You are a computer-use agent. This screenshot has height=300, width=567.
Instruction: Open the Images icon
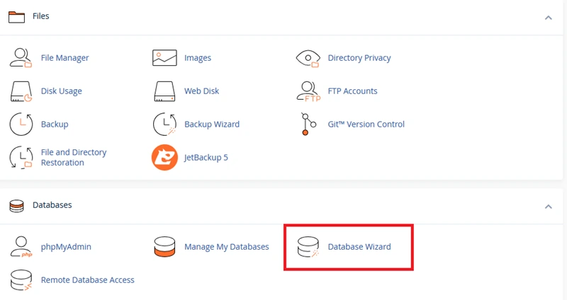[x=164, y=58]
